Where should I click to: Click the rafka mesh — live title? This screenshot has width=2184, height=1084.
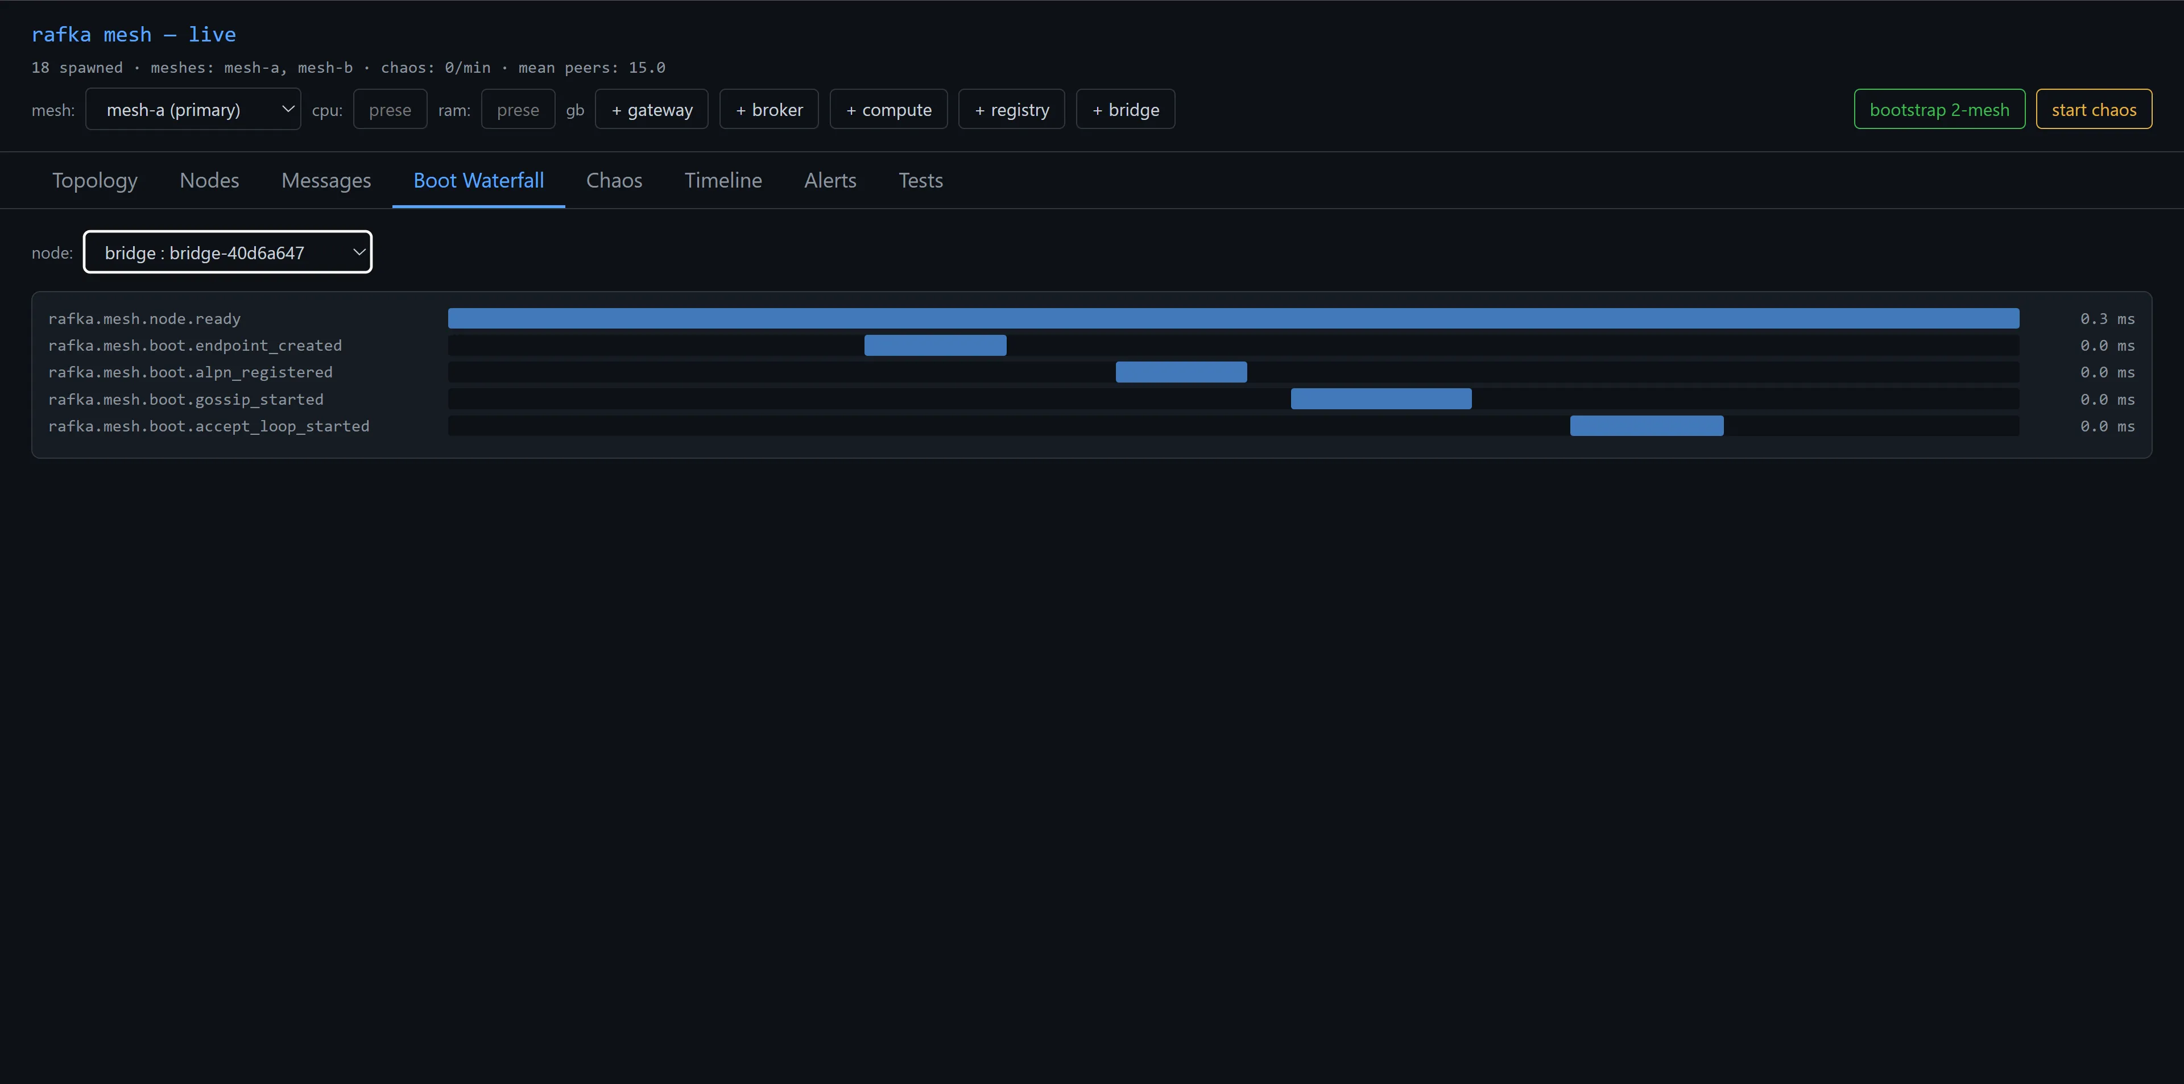134,35
